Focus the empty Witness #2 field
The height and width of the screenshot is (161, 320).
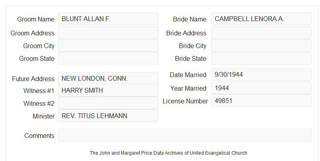point(108,103)
